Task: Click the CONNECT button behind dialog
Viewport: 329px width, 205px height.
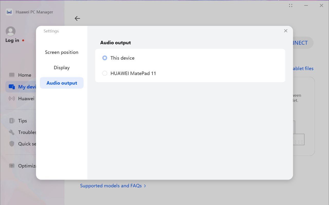Action: tap(303, 43)
